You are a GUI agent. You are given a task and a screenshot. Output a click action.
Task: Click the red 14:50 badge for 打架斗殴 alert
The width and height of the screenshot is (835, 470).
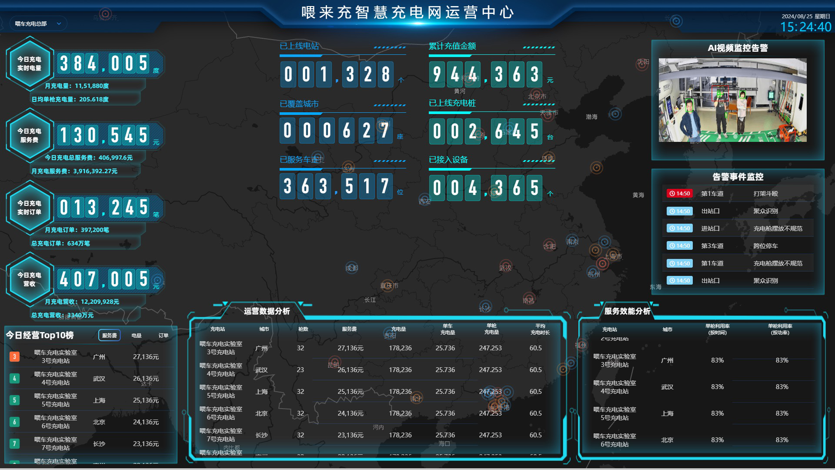pos(680,194)
